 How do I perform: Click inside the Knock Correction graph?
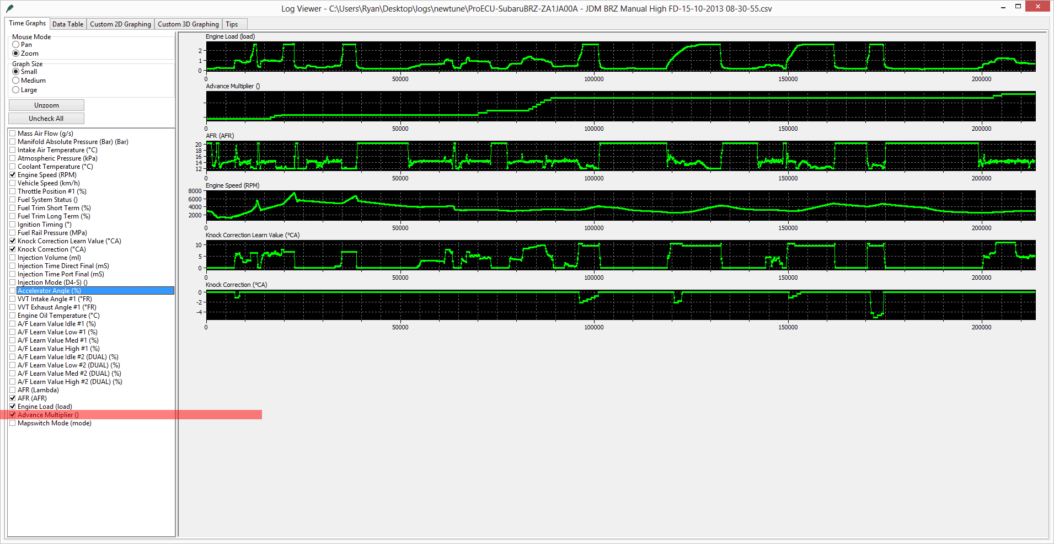pos(620,305)
